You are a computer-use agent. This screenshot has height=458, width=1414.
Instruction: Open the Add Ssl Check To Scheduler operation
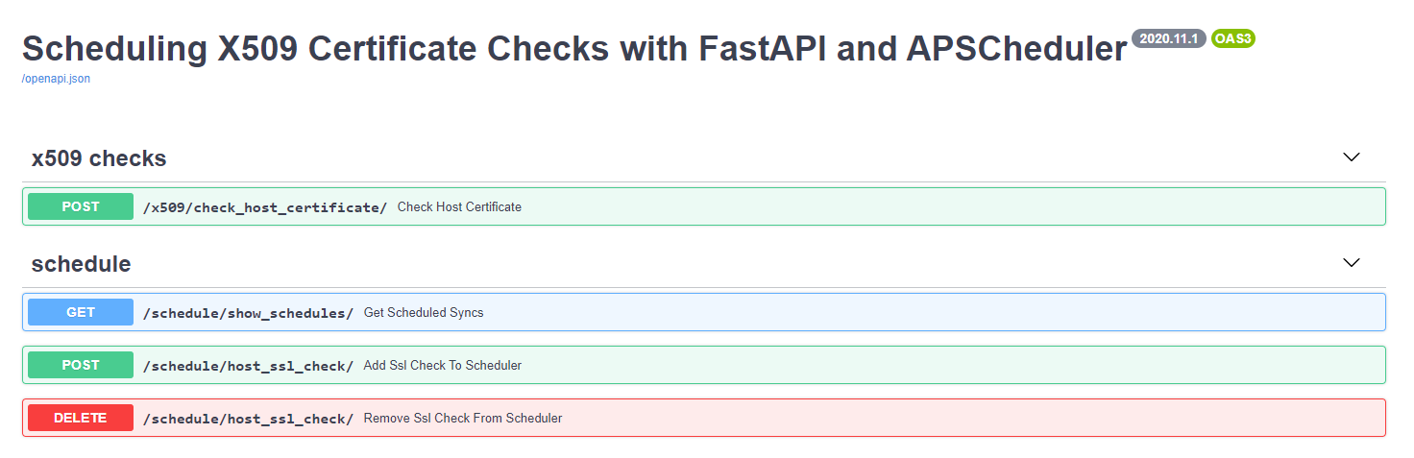[x=443, y=366]
